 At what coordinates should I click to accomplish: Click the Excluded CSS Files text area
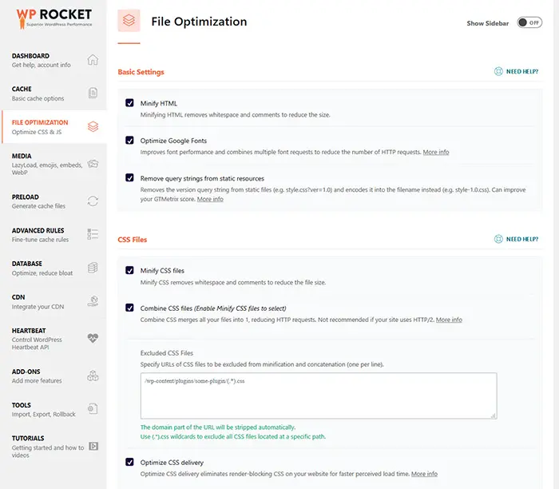click(x=319, y=396)
